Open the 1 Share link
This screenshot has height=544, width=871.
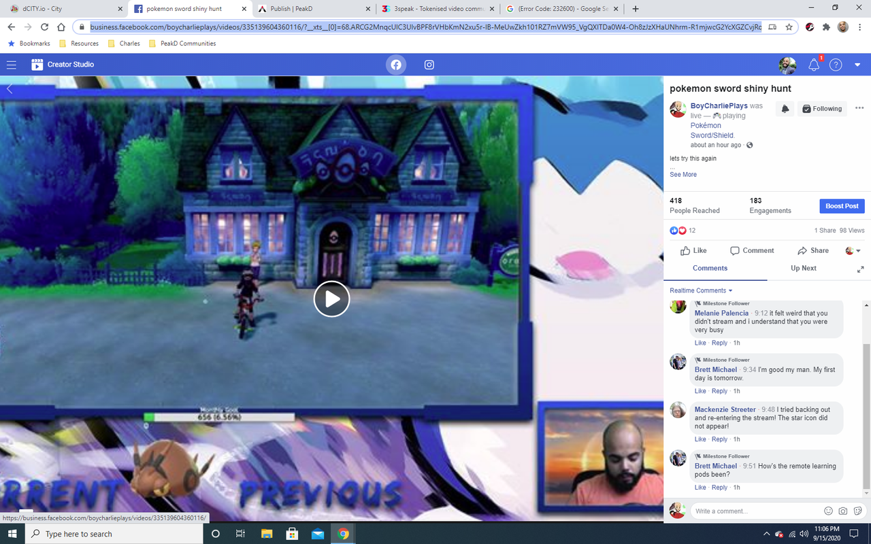(825, 231)
